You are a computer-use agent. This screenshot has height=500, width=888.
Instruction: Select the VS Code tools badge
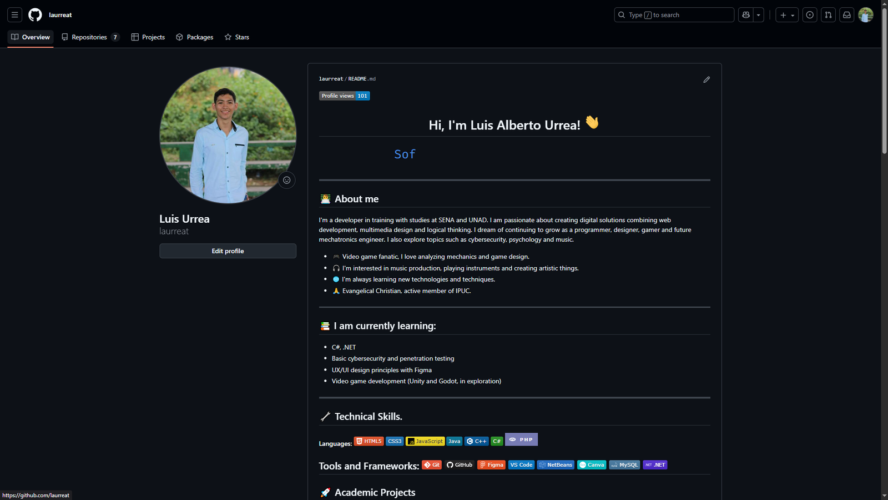[x=521, y=464]
